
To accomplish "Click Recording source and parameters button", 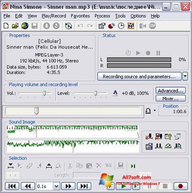I will [x=140, y=76].
